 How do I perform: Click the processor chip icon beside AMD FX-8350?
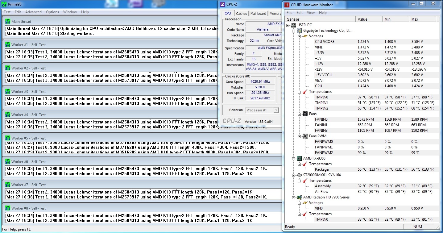(299, 158)
